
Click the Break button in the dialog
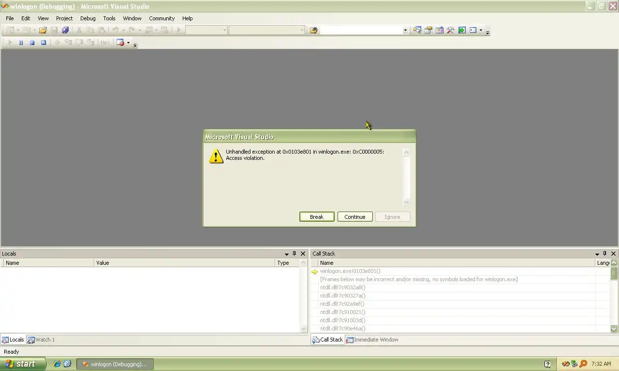pos(317,217)
